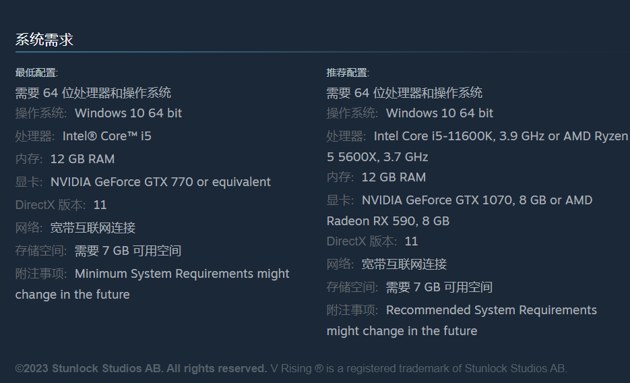The image size is (630, 383).
Task: Click the recommended 12 GB RAM entry
Action: coord(393,177)
